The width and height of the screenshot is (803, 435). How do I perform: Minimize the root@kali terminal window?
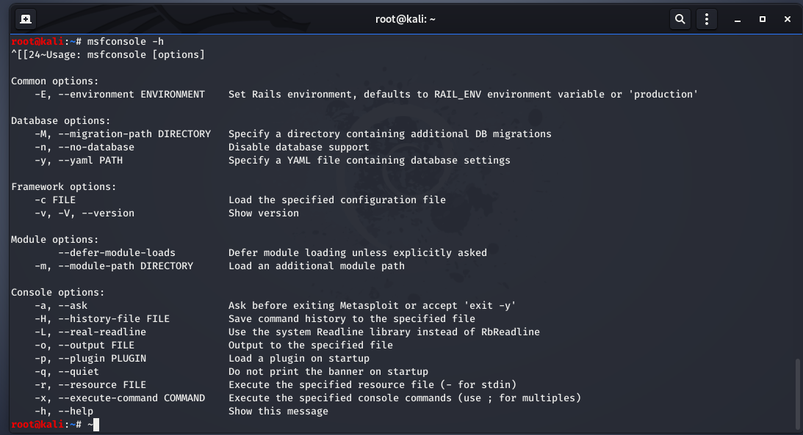[x=738, y=19]
